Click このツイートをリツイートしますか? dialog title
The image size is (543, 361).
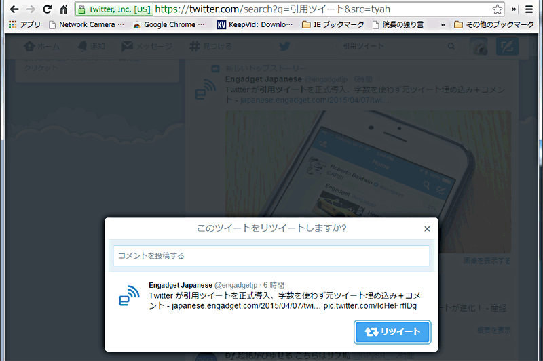pyautogui.click(x=271, y=228)
